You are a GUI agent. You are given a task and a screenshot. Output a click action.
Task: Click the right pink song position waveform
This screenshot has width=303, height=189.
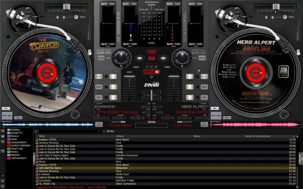click(x=255, y=125)
